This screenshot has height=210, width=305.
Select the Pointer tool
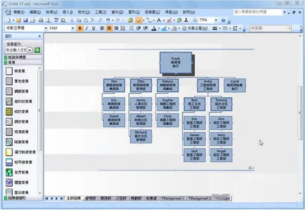pos(138,20)
